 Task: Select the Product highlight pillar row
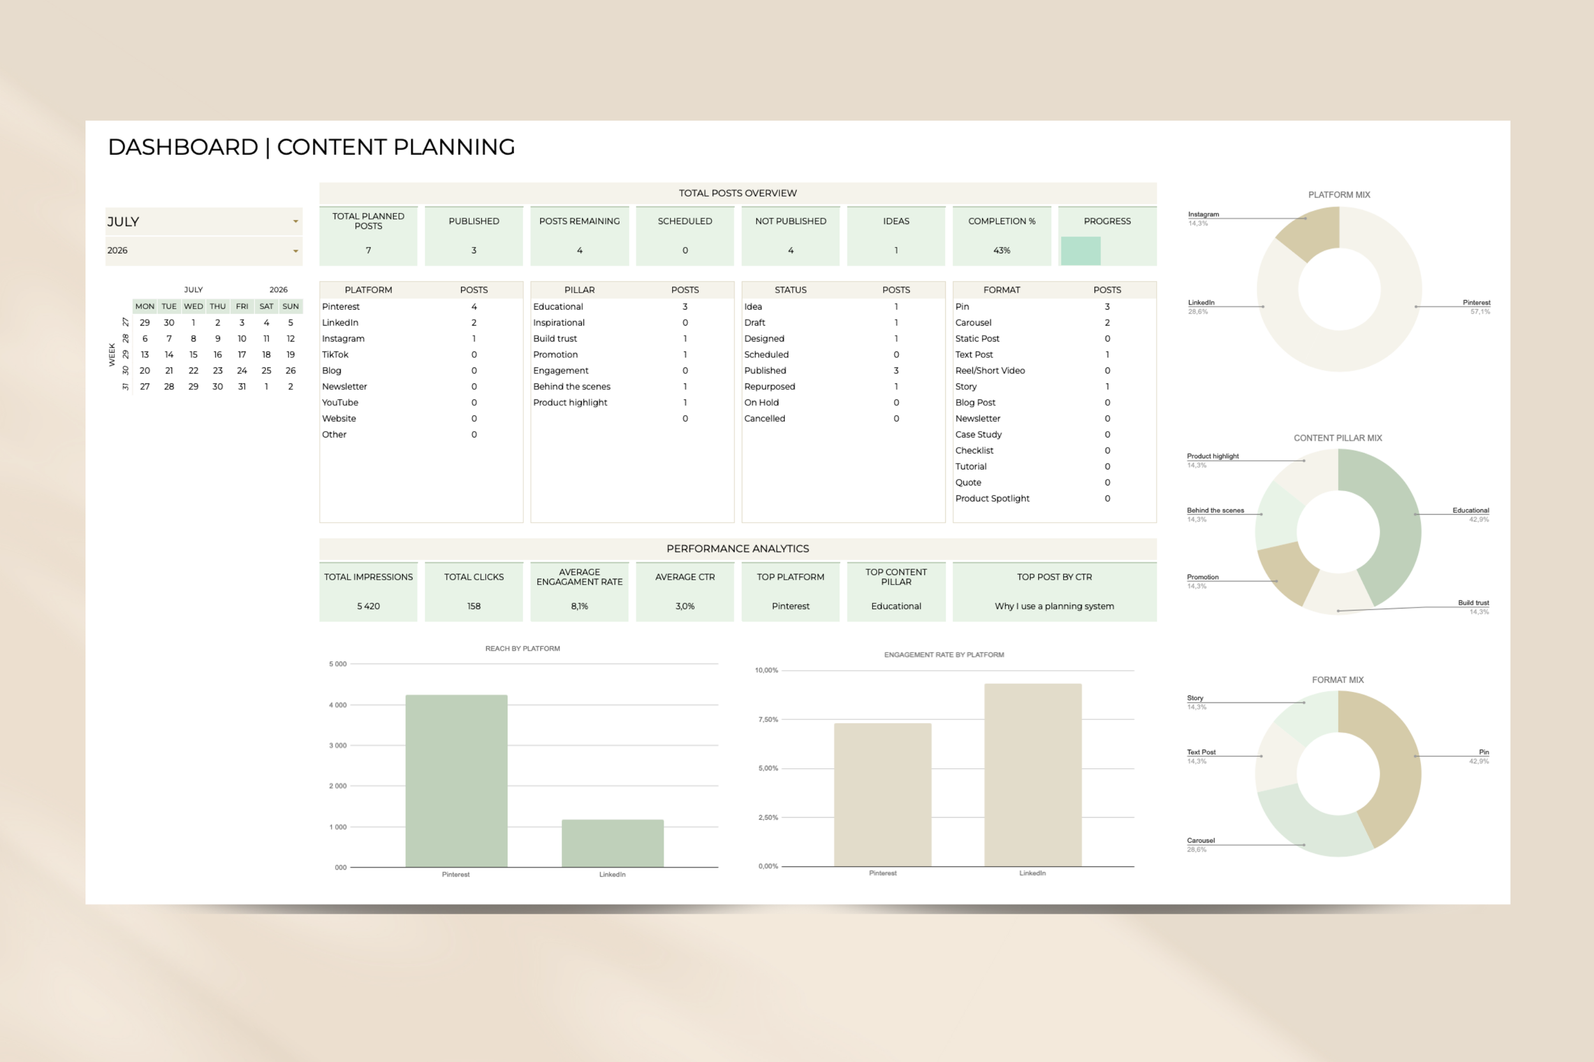click(632, 403)
